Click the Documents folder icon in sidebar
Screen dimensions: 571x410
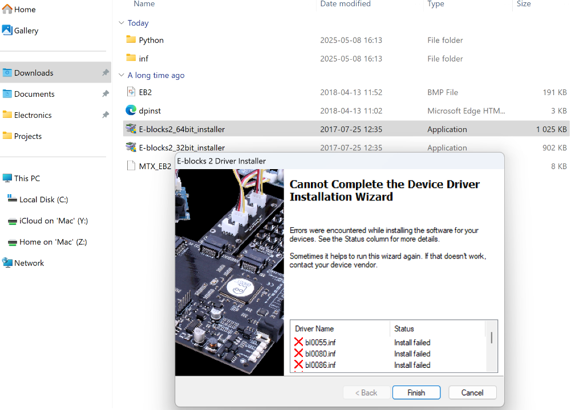(7, 94)
